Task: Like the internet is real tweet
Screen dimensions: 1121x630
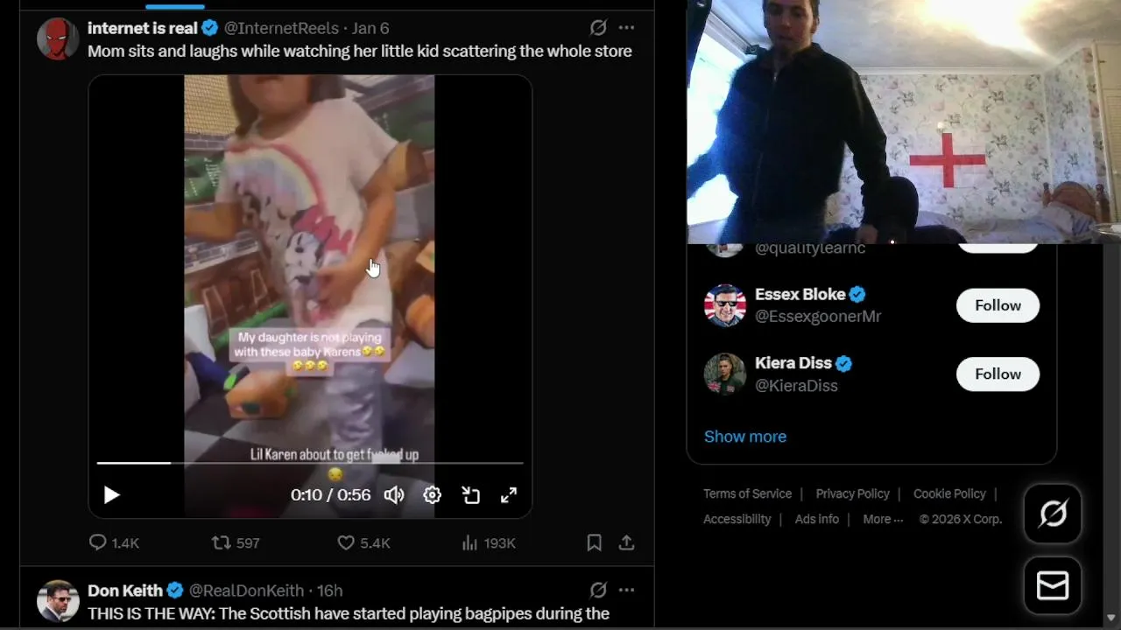Action: point(363,543)
